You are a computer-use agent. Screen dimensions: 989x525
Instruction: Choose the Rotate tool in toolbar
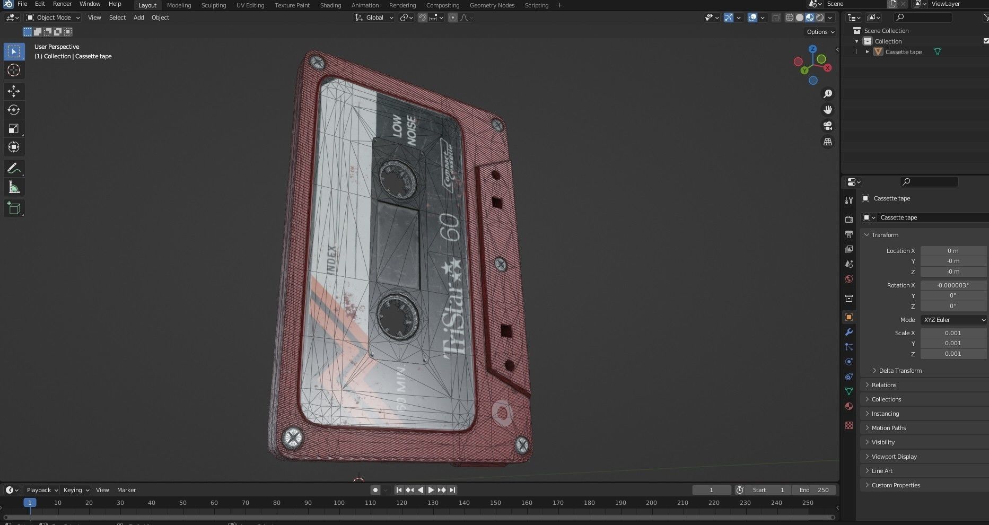point(14,110)
